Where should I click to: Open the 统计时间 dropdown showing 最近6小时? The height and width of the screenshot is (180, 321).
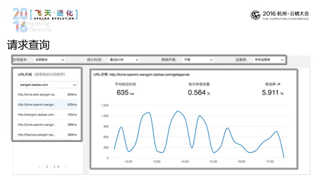pyautogui.click(x=124, y=60)
